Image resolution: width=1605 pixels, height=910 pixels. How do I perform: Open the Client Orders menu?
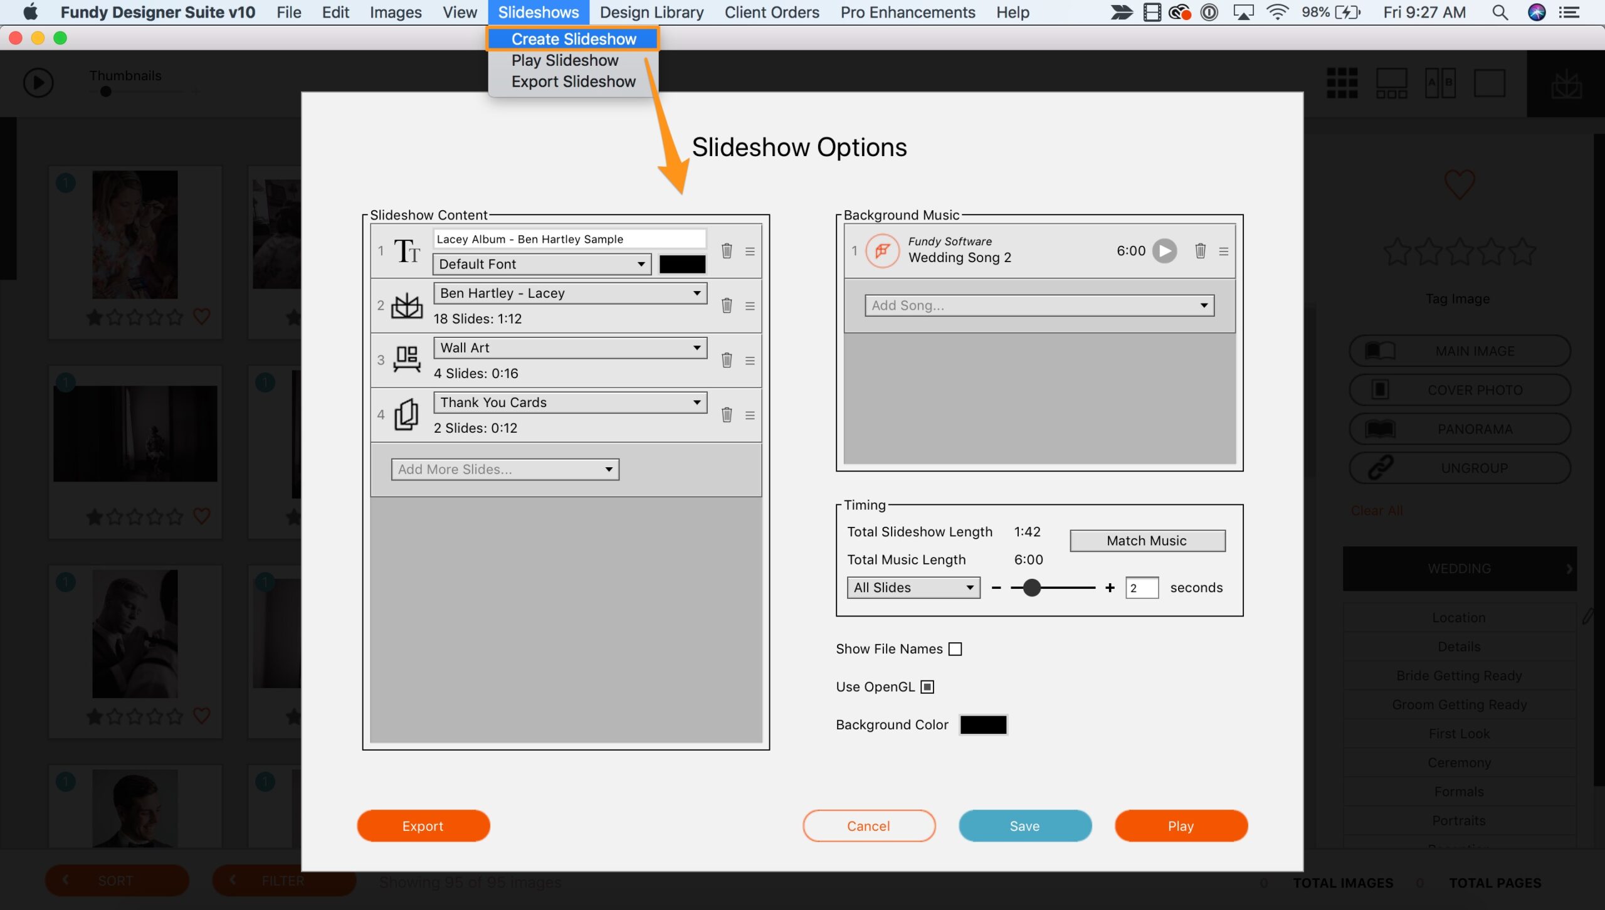click(772, 13)
